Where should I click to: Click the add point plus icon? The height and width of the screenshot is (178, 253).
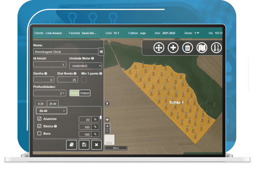pos(173,48)
